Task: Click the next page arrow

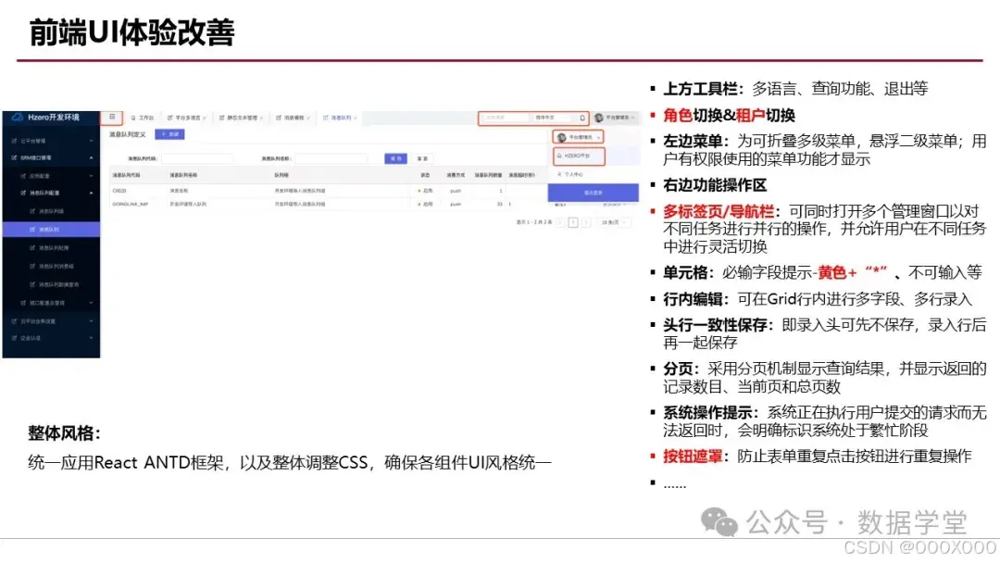Action: 586,222
